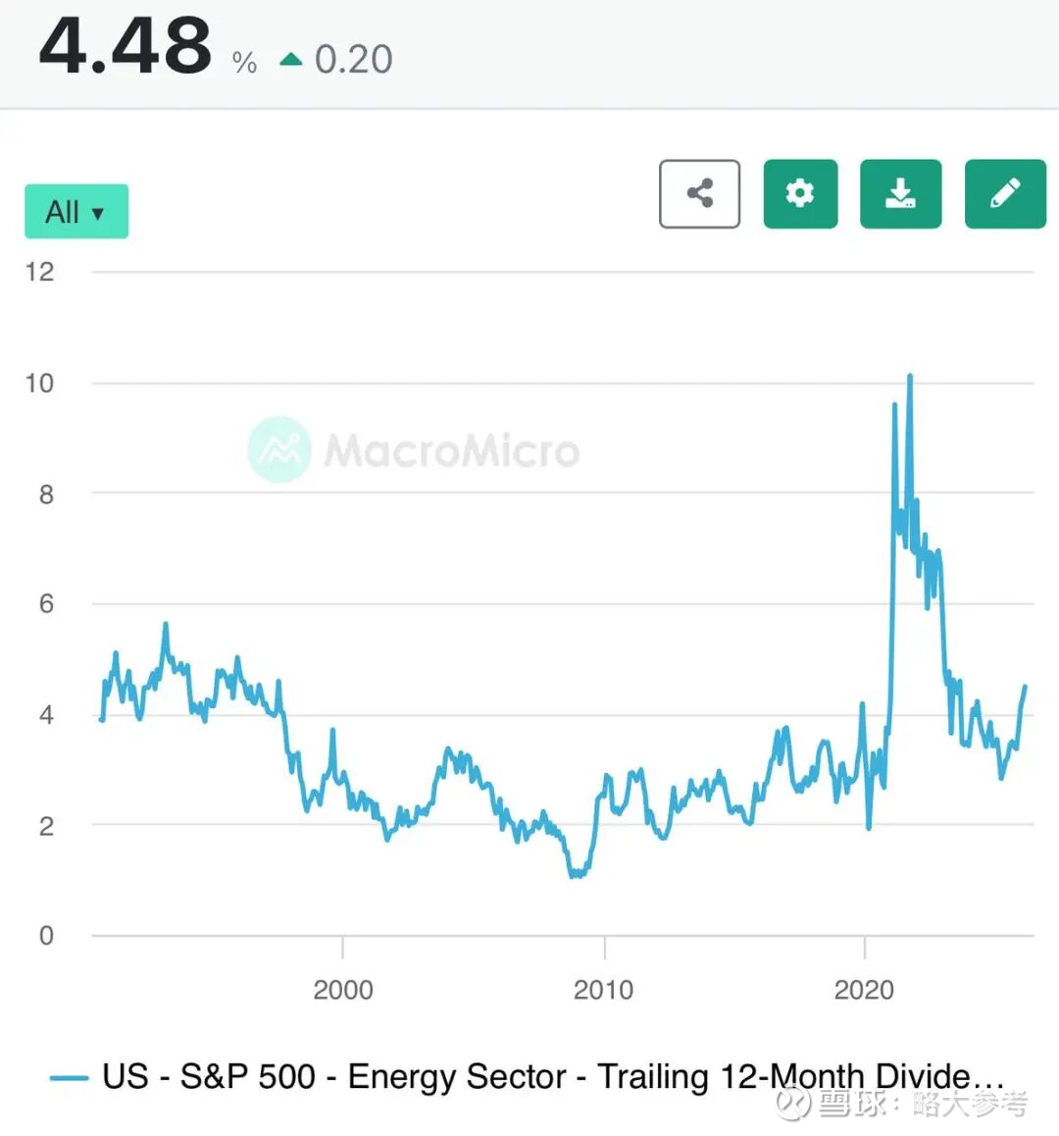Viewport: 1059px width, 1136px height.
Task: Click the share chart icon
Action: 699,193
